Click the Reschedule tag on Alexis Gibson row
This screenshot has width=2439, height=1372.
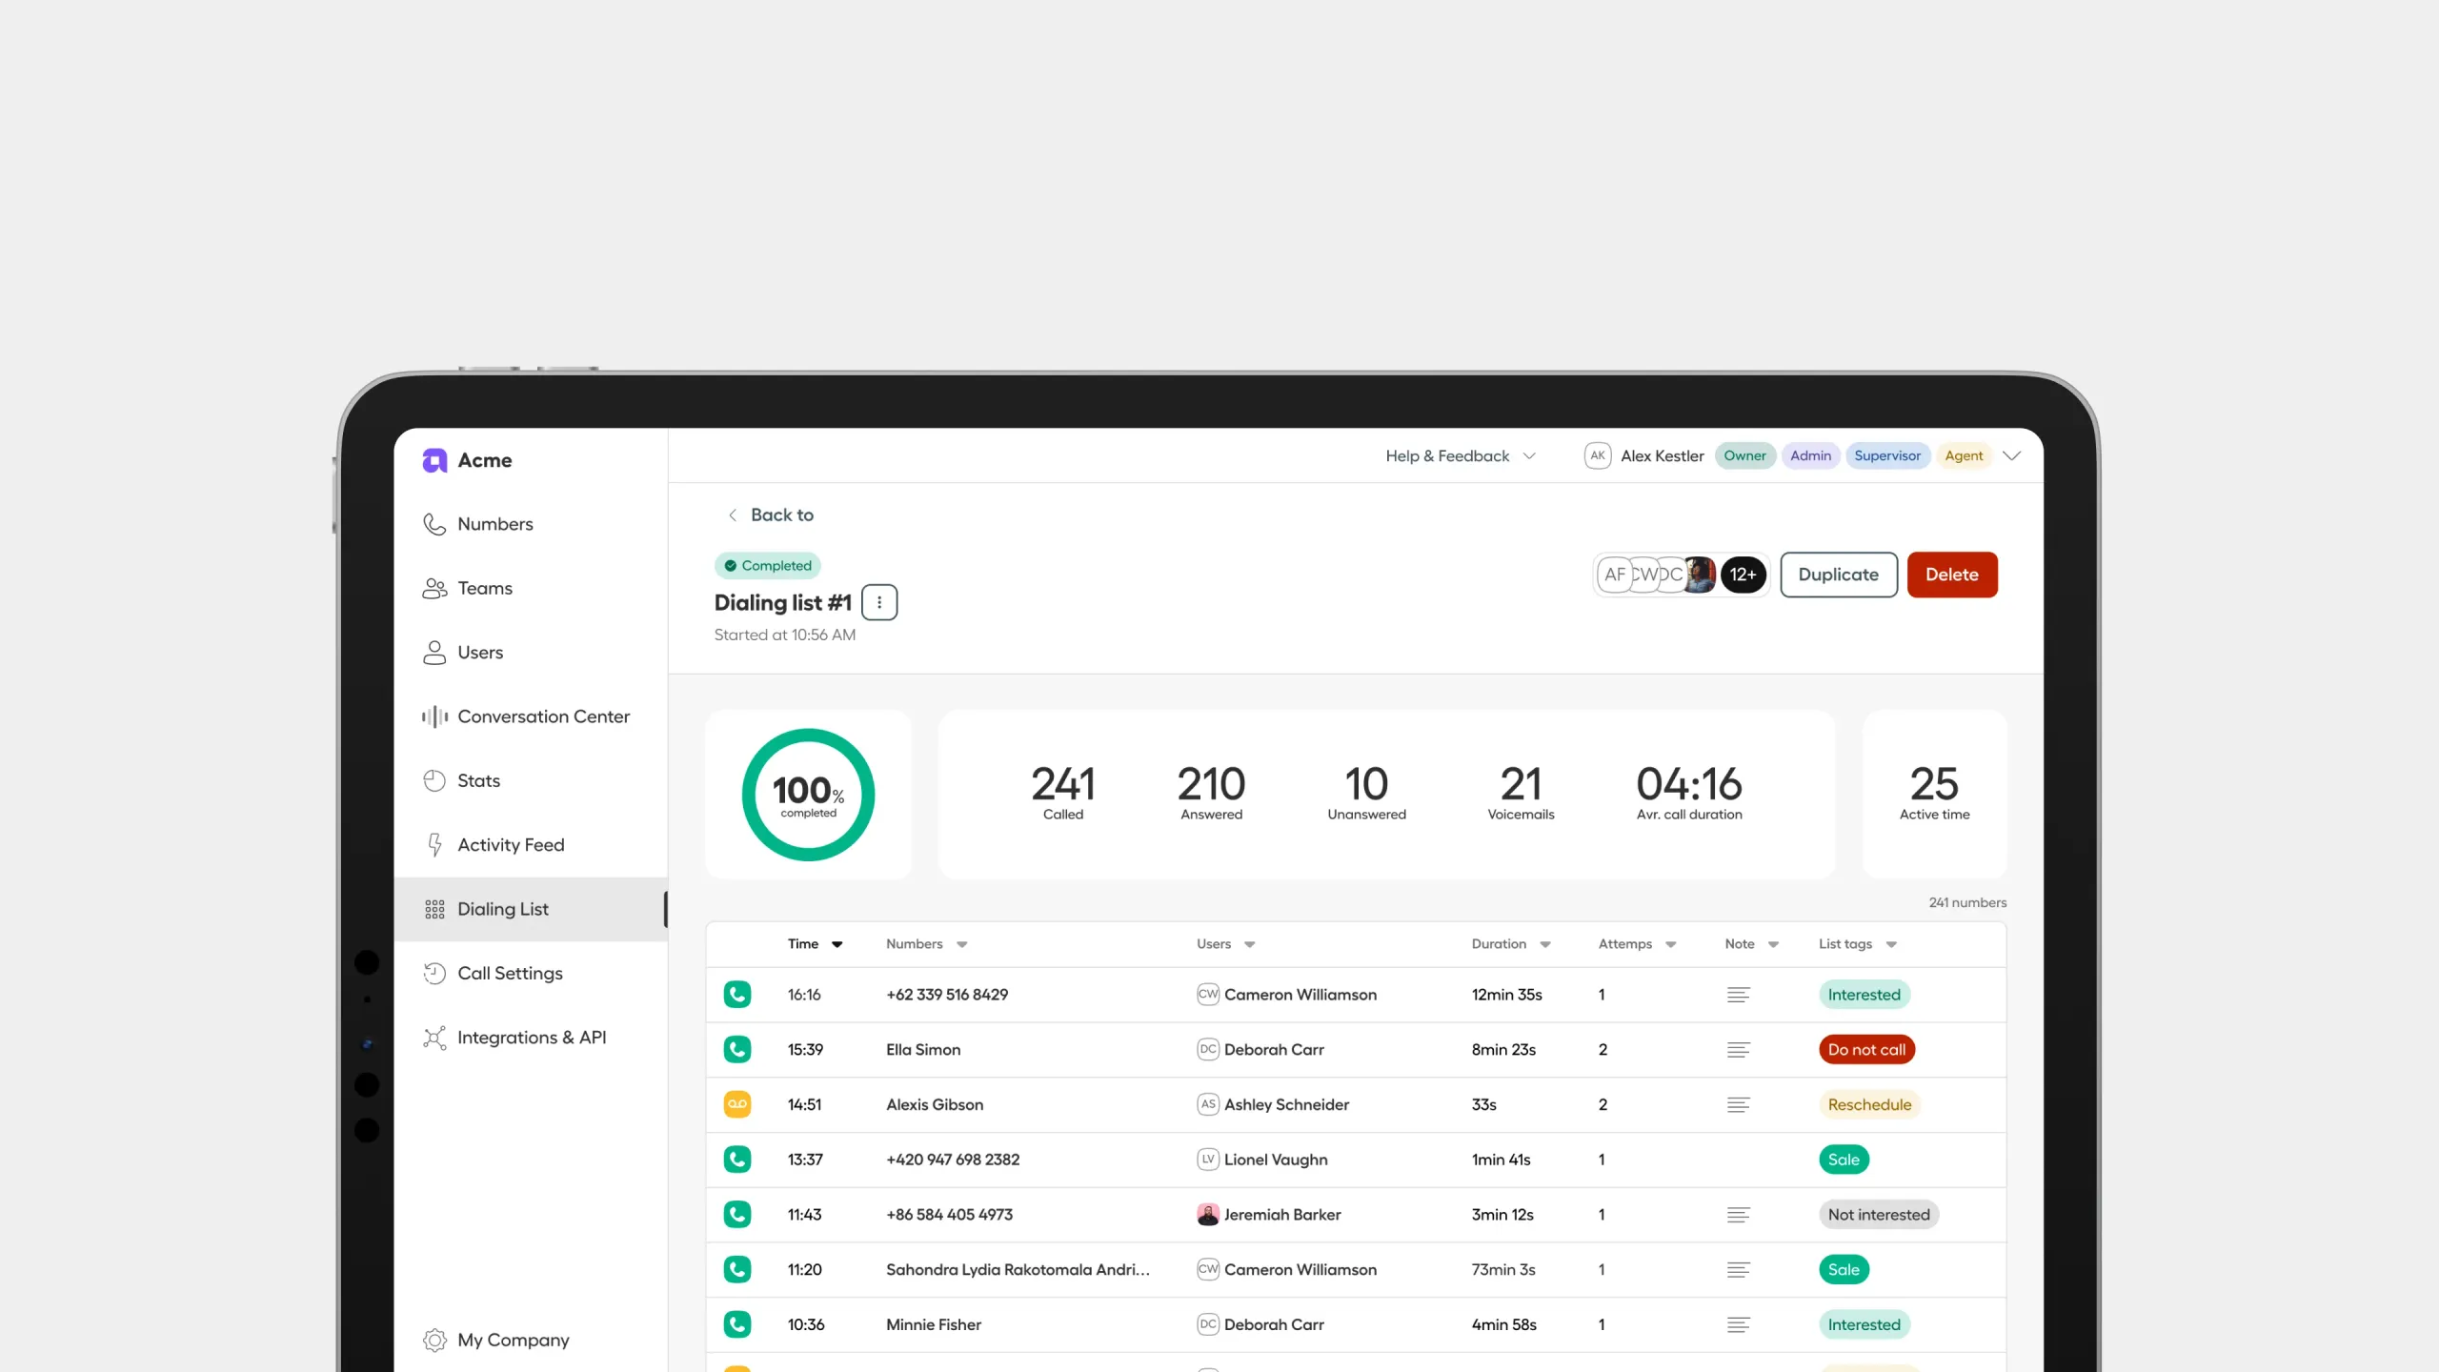click(1869, 1104)
